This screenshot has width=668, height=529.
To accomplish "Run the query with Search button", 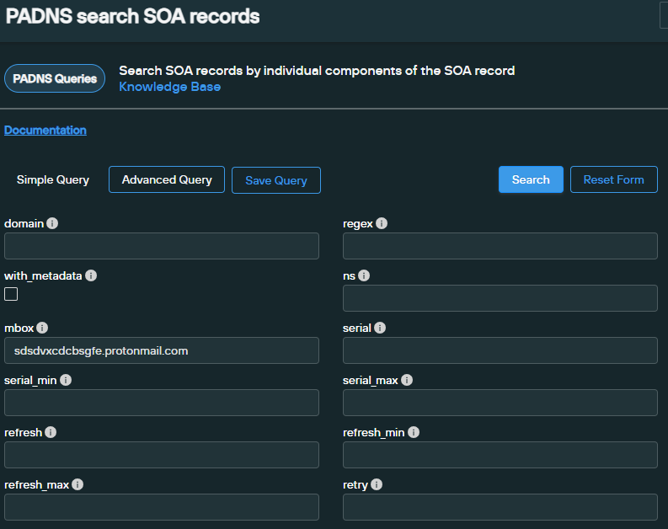I will point(531,179).
